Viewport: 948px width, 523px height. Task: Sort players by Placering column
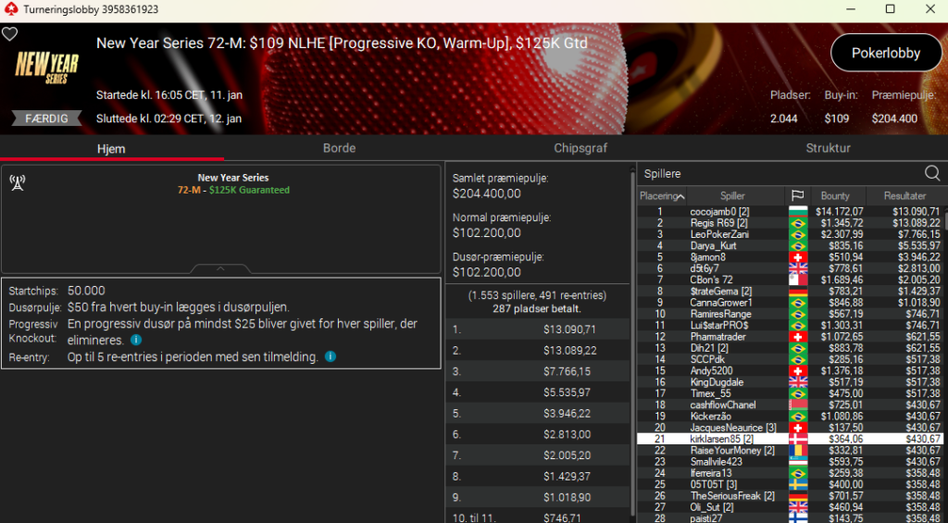661,196
